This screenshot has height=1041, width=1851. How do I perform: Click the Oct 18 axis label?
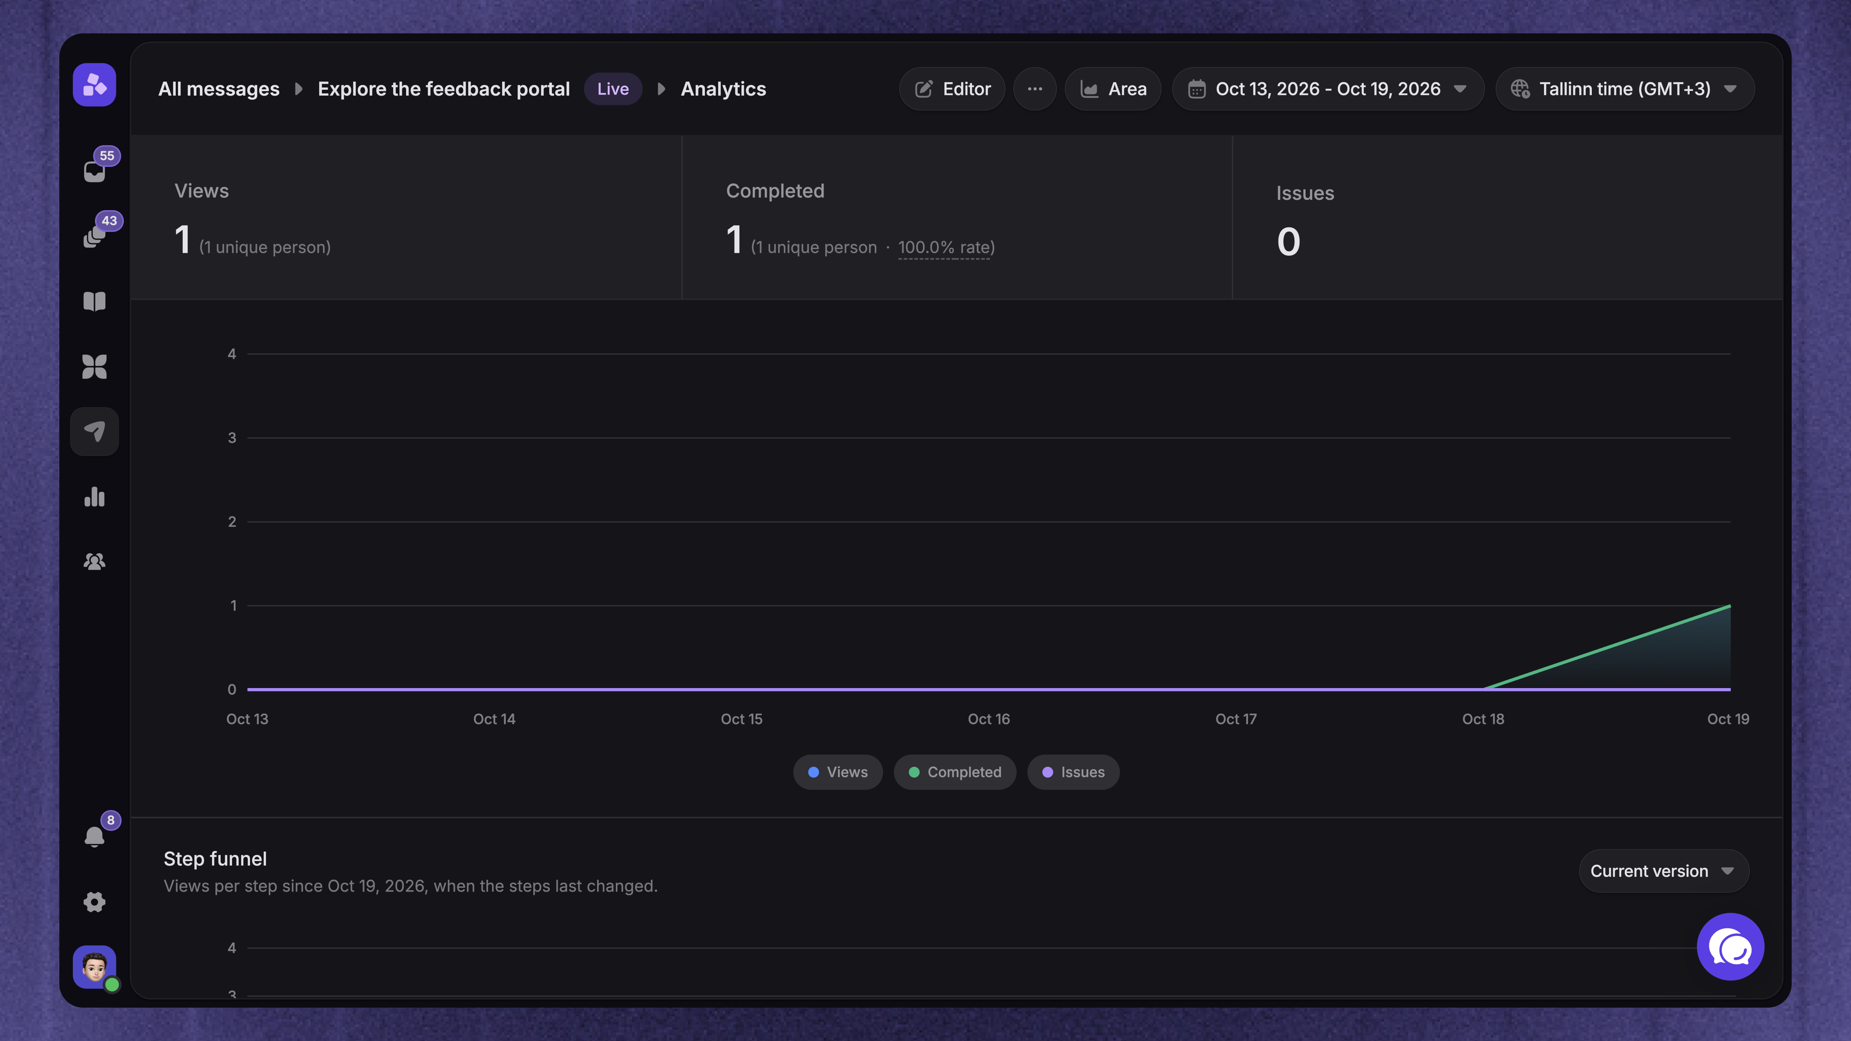[x=1483, y=719]
